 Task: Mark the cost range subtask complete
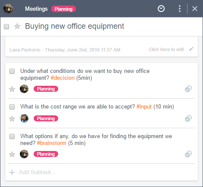(12, 107)
